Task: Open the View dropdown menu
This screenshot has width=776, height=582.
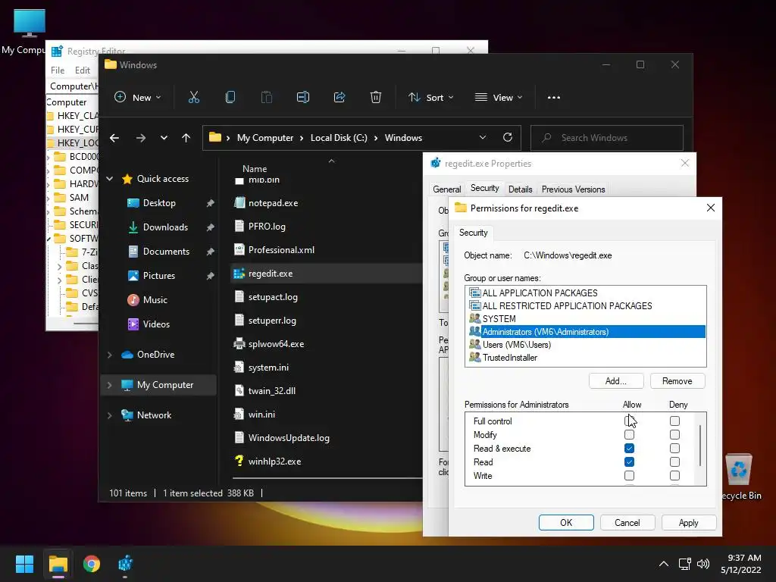Action: pyautogui.click(x=499, y=97)
